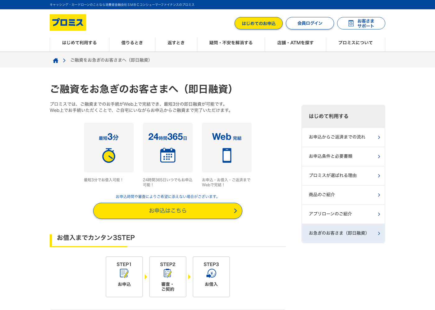Click chevron beside お急ぎのお客さま（即日融資）
The image size is (435, 310).
click(x=379, y=233)
